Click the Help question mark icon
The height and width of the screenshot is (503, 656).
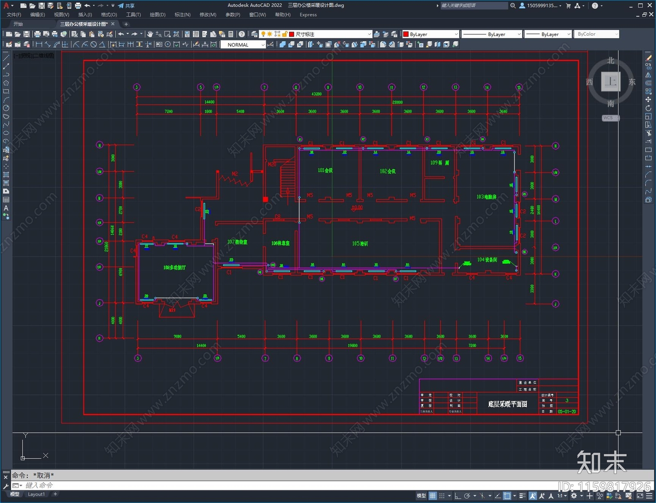coord(241,34)
